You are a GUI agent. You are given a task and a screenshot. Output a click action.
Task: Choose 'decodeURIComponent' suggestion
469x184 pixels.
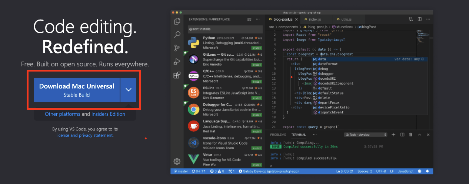370,83
